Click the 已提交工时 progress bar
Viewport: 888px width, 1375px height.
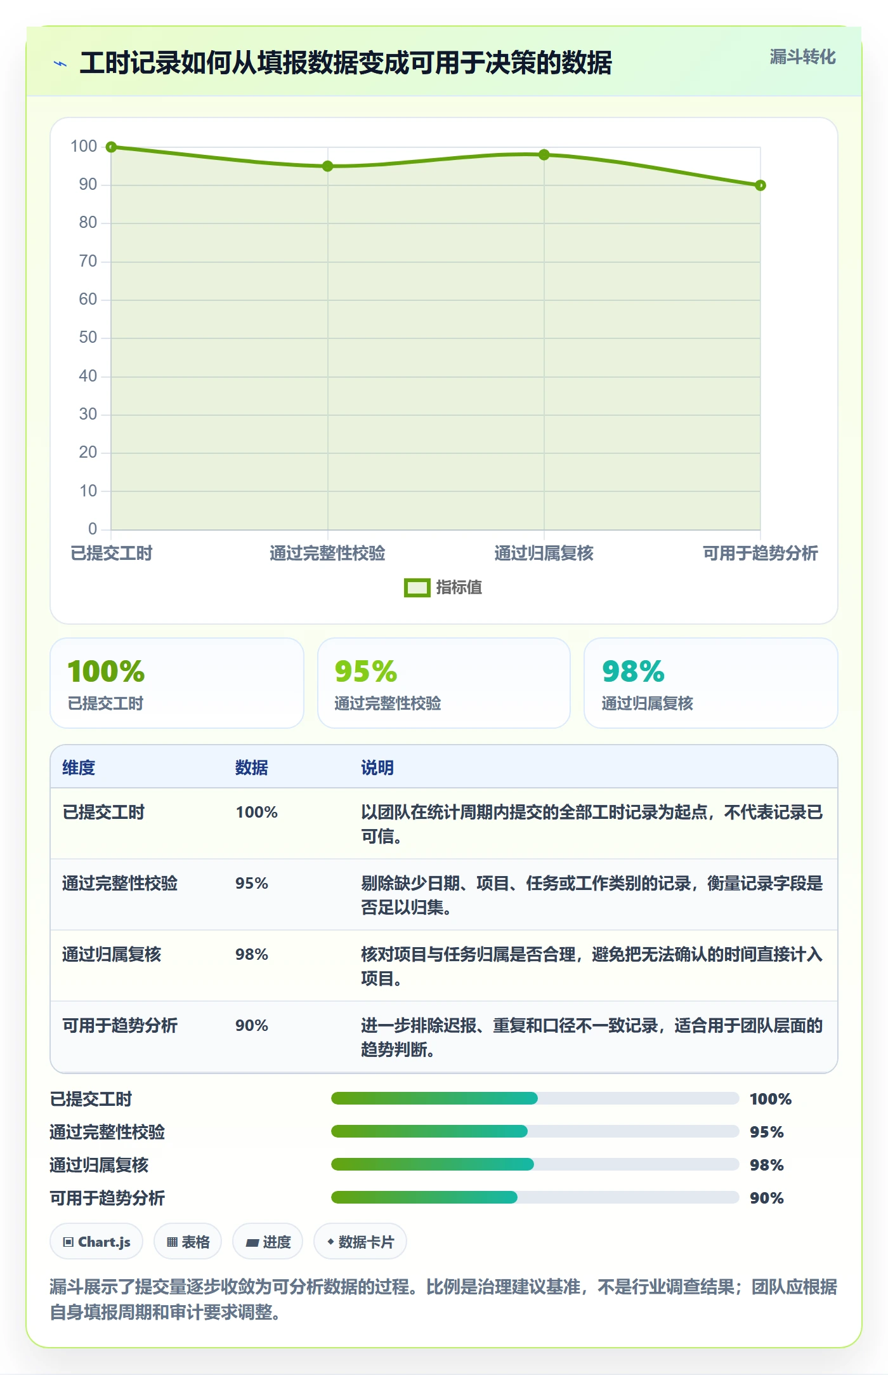coord(535,1099)
